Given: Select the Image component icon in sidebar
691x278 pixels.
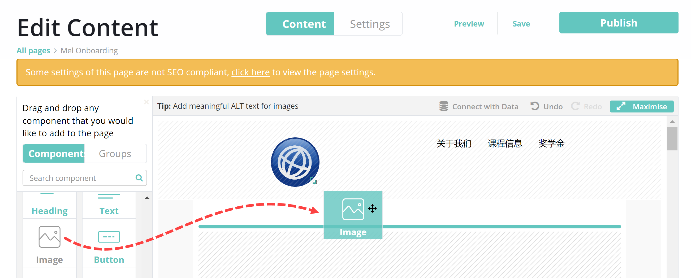Looking at the screenshot, I should 49,237.
